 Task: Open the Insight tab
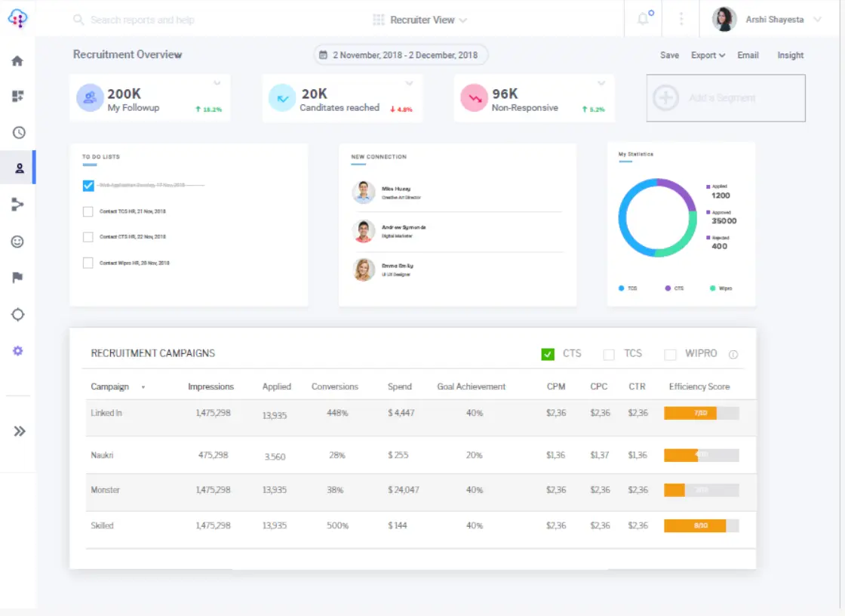click(790, 55)
